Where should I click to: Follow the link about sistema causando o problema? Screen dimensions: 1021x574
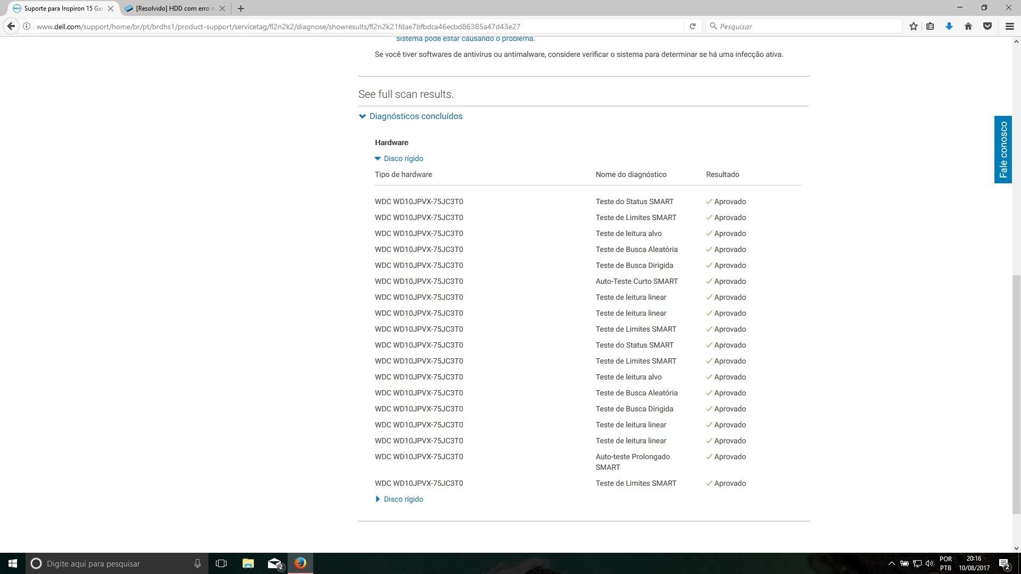coord(465,38)
